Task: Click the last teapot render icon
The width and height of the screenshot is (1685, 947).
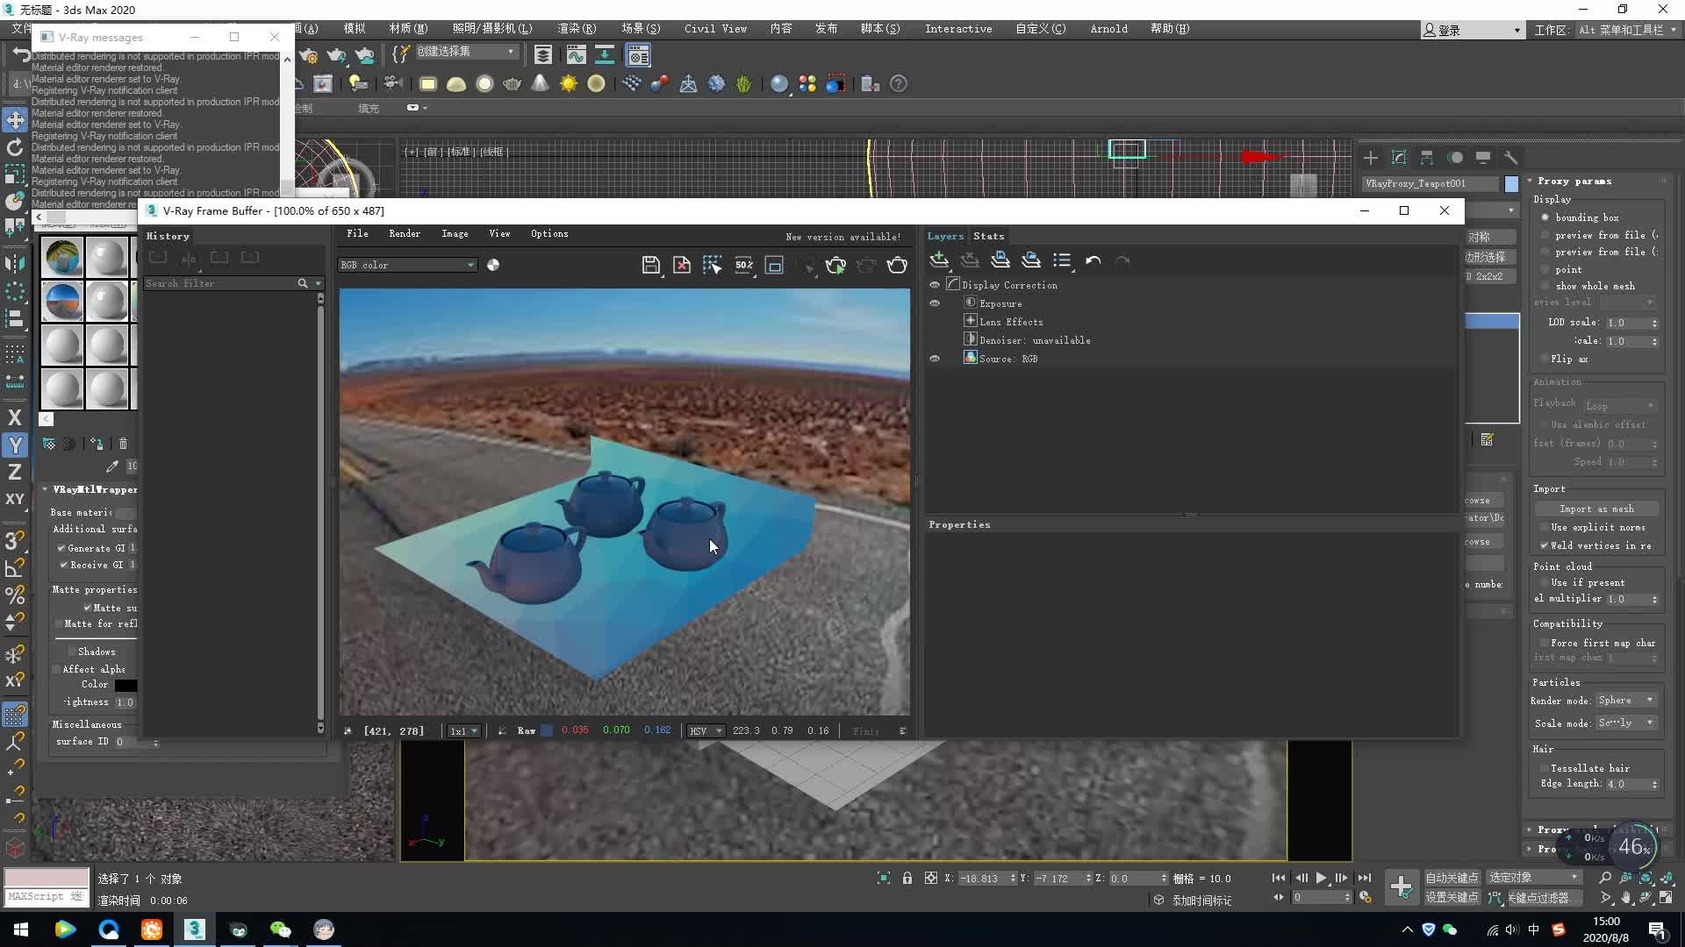Action: coord(897,266)
